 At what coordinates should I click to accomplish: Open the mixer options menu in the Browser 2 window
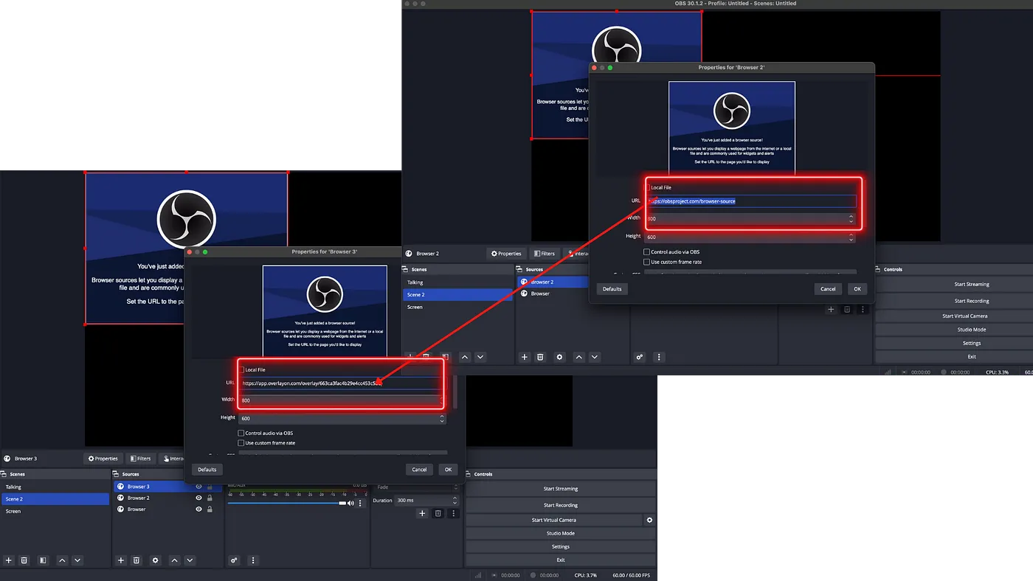pos(659,357)
